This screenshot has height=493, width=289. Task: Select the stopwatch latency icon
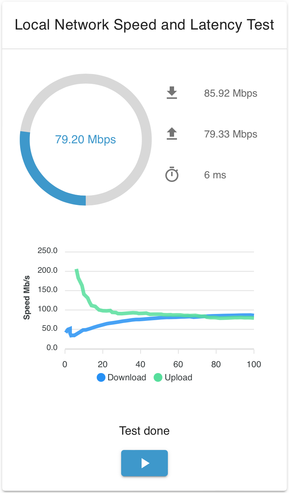pos(172,175)
